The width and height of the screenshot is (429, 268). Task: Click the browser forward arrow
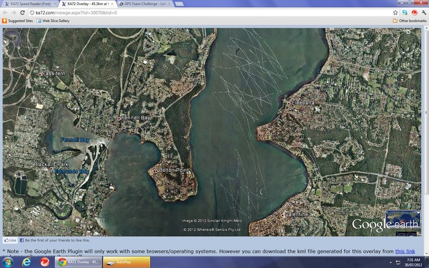(14, 12)
